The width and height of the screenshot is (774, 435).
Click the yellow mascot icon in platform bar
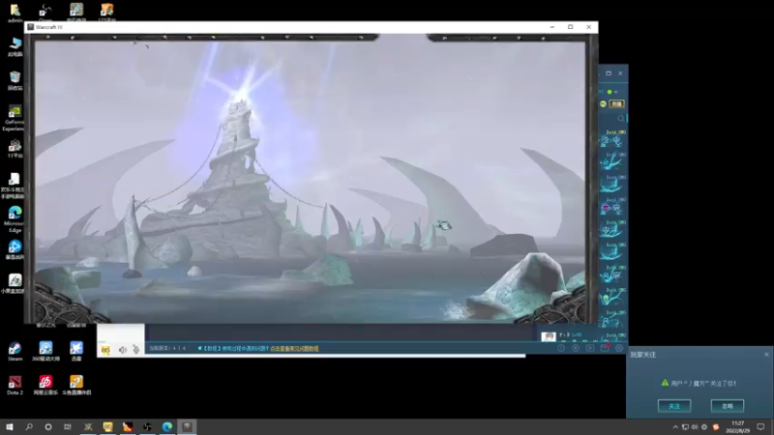coord(105,350)
